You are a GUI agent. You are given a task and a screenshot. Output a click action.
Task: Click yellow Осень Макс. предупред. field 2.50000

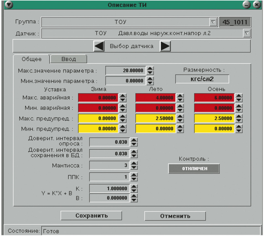pos(214,118)
